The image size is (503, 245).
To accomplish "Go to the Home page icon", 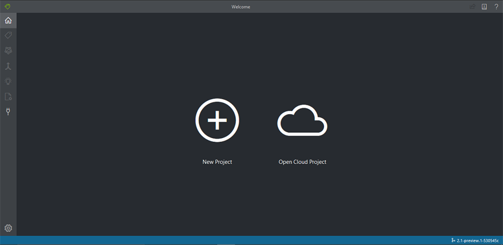I will coord(8,21).
